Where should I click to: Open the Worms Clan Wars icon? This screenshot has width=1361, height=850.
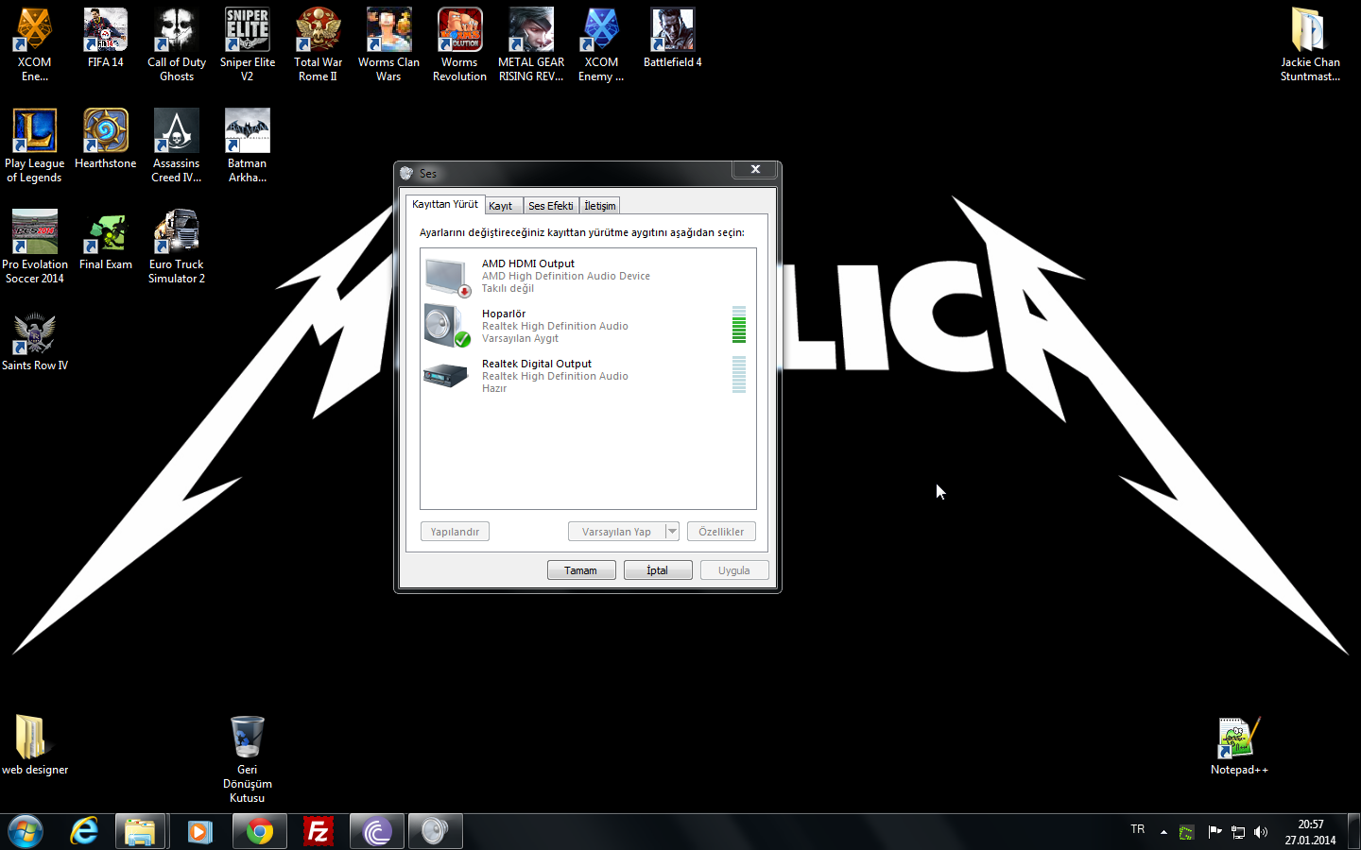tap(388, 44)
